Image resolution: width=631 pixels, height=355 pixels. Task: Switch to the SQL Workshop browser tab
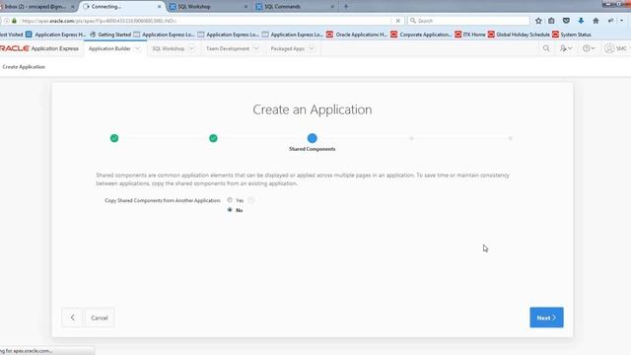(x=208, y=7)
